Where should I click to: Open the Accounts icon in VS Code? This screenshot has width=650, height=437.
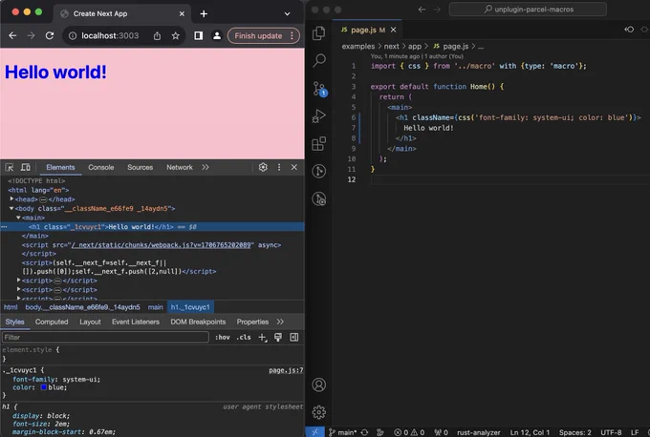pyautogui.click(x=318, y=385)
